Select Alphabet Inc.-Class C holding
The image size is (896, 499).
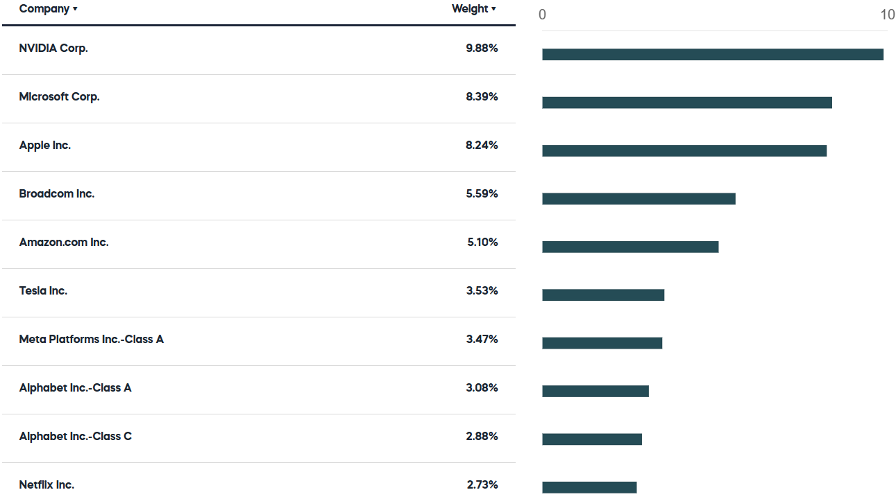click(x=75, y=437)
